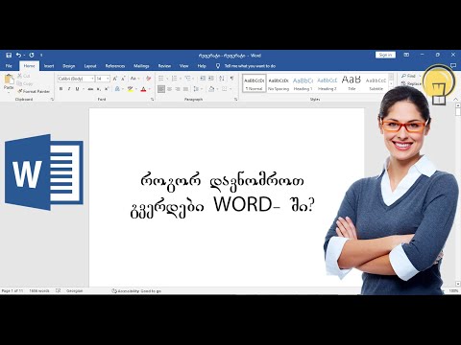Open the Clipboard pane dialog launcher

click(x=52, y=100)
